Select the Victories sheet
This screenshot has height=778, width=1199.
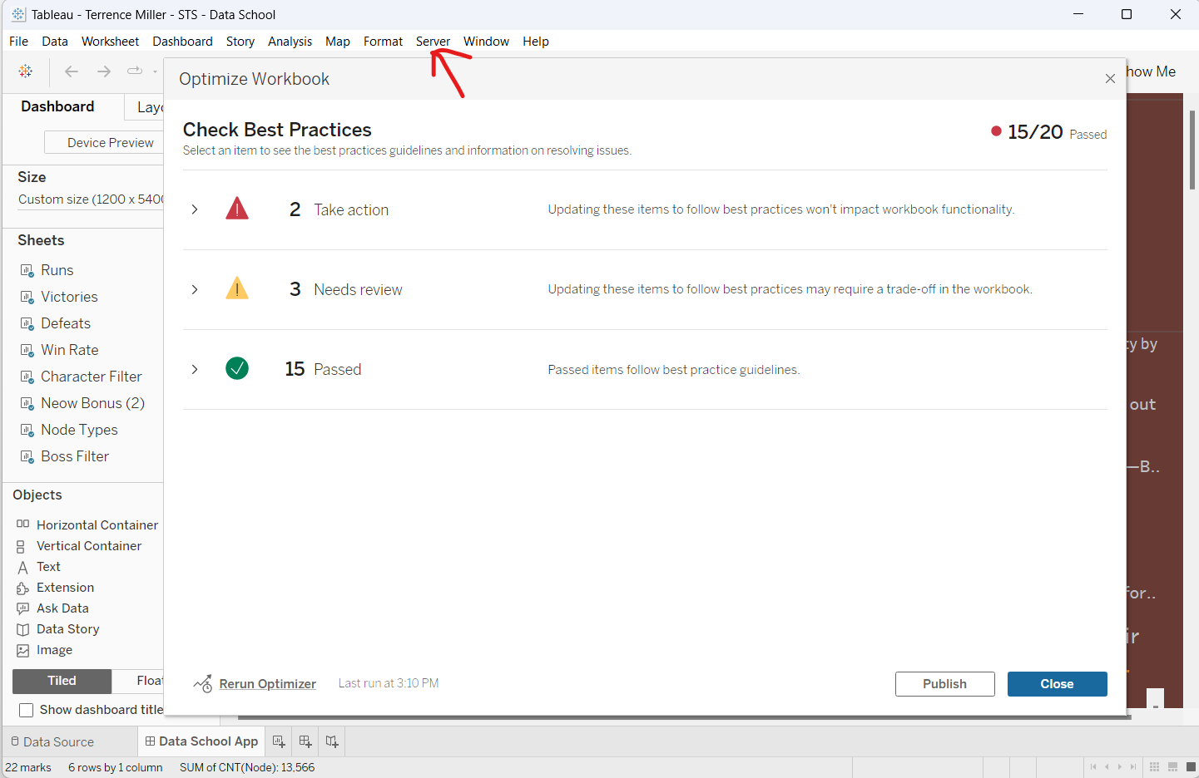pos(69,297)
